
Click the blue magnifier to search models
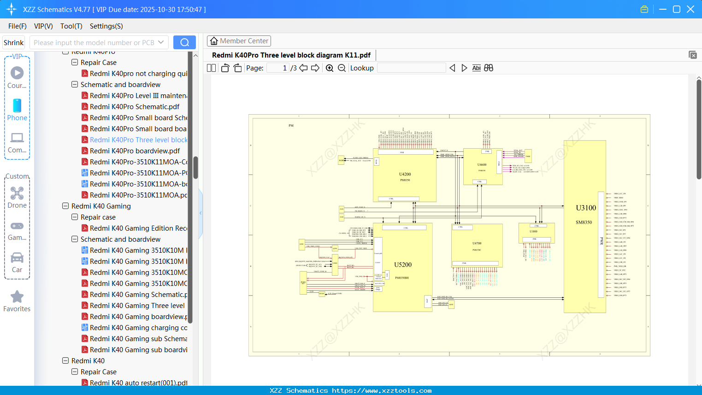click(184, 42)
